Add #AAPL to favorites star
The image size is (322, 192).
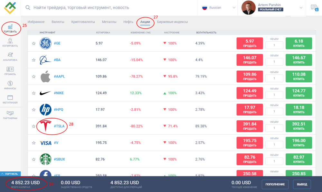[x=34, y=76]
